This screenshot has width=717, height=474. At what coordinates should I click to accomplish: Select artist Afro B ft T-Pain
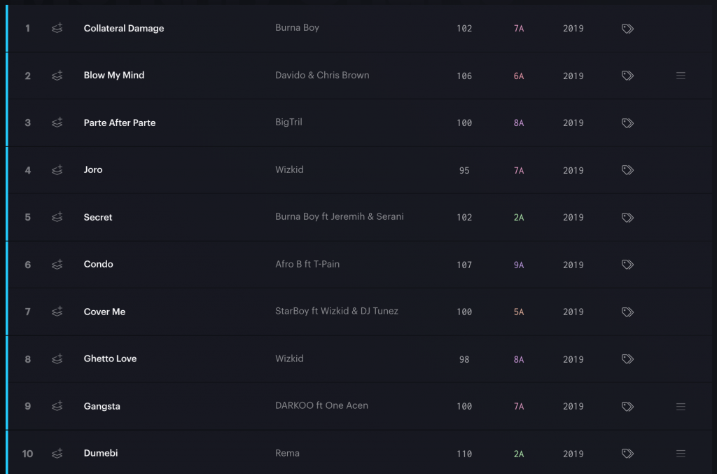[307, 264]
